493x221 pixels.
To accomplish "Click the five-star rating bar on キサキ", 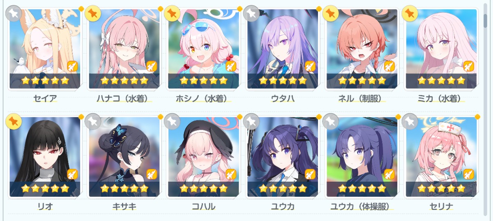I will (124, 189).
